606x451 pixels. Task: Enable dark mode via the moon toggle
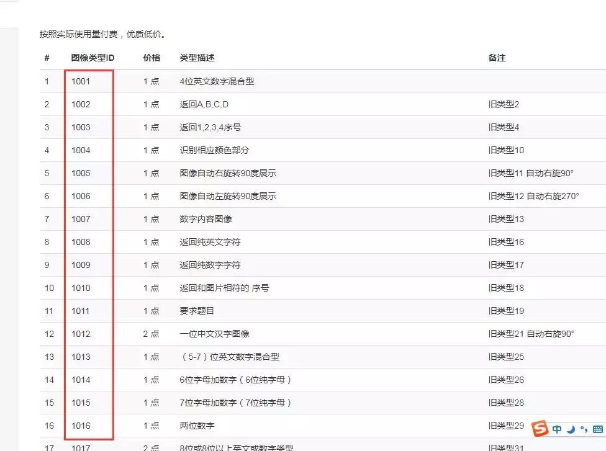(570, 429)
